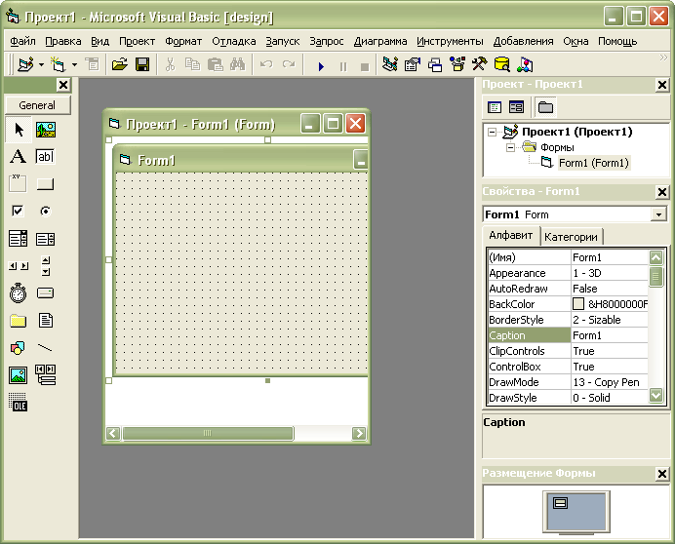Screen dimensions: 675x544
Task: Toggle Folders view in Project panel
Action: pyautogui.click(x=545, y=106)
